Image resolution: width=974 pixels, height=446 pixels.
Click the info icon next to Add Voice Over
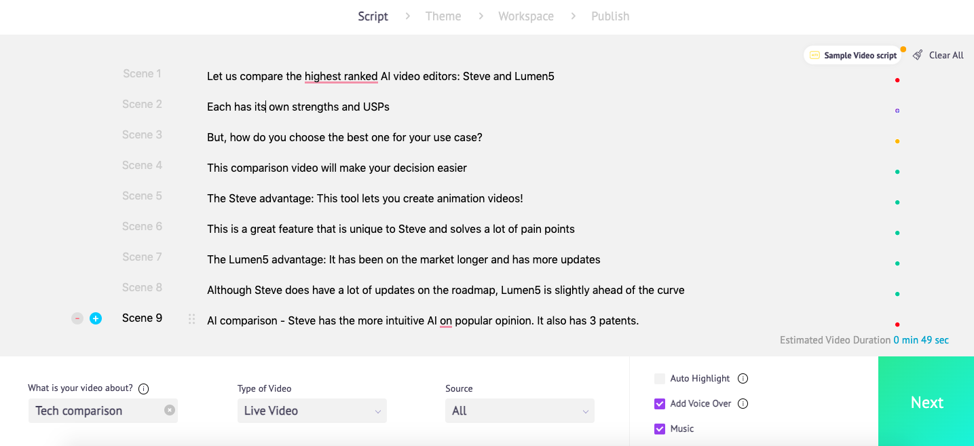point(743,403)
